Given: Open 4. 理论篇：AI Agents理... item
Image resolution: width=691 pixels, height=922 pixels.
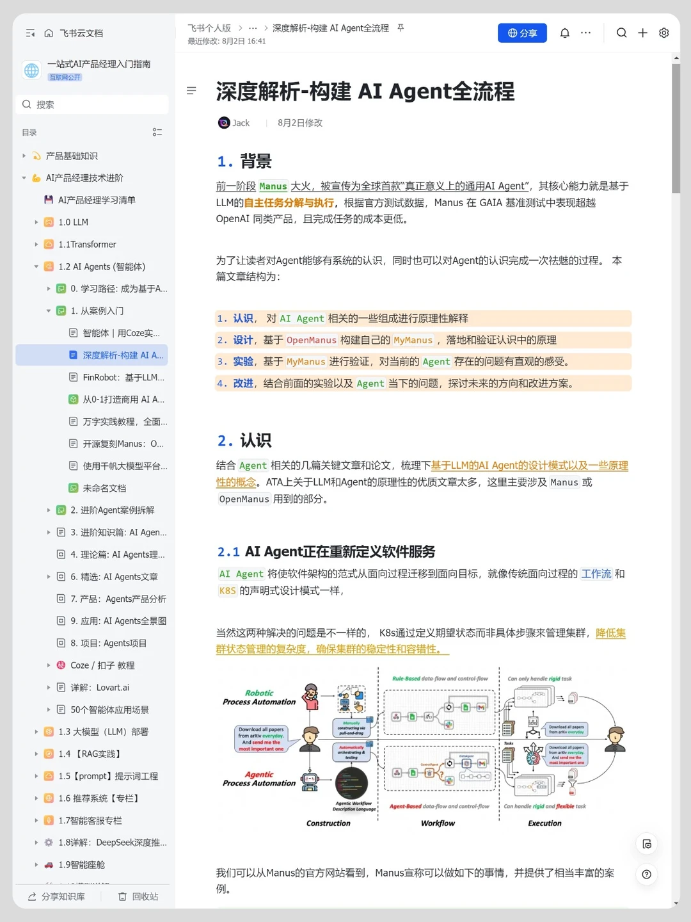Looking at the screenshot, I should (x=93, y=554).
